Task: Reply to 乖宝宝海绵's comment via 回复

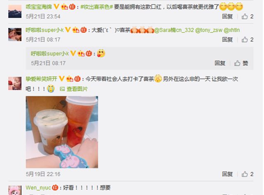Action: [x=227, y=16]
